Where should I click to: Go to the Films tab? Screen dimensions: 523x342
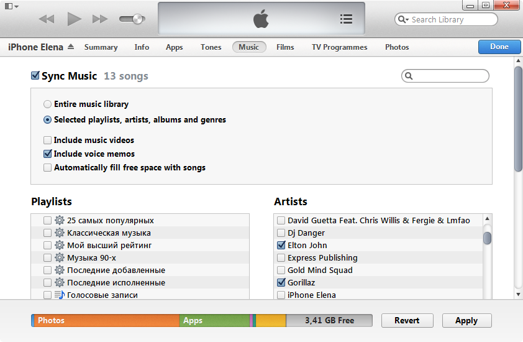click(x=285, y=47)
